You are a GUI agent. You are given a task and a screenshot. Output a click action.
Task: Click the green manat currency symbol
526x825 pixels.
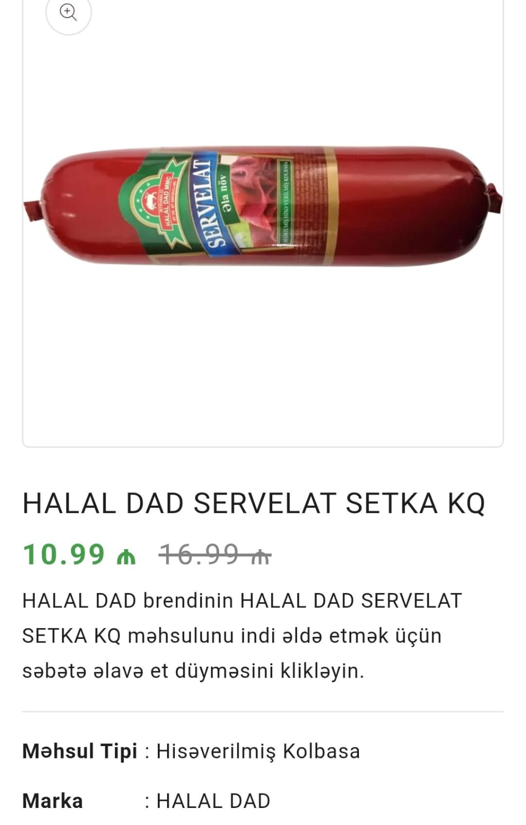pos(126,557)
